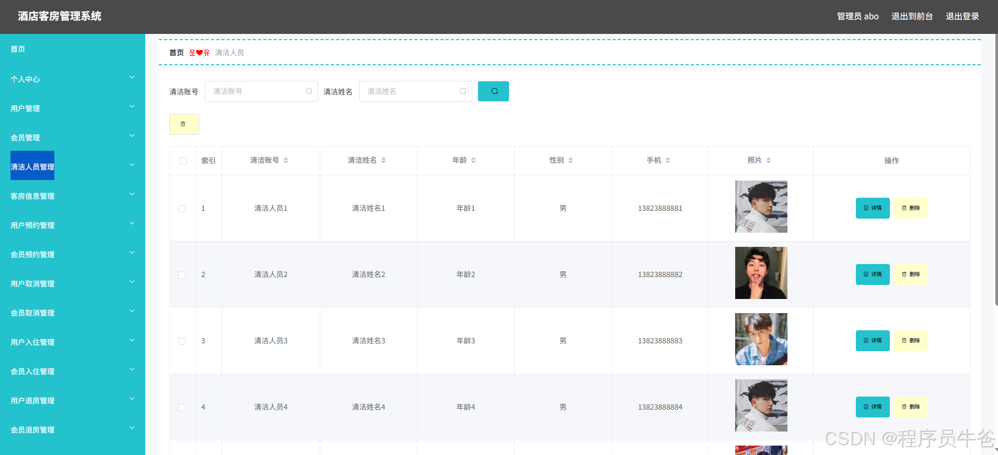Sort table by 清洁姓名 column arrows
998x455 pixels.
384,160
